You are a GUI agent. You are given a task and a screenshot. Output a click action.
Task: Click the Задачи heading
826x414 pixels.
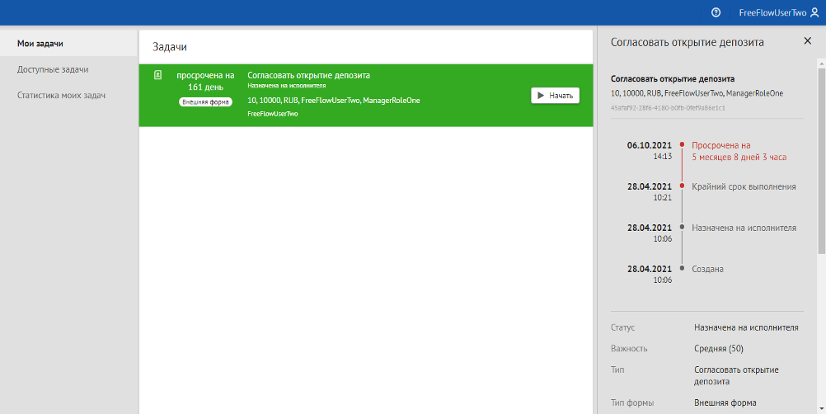(x=170, y=47)
